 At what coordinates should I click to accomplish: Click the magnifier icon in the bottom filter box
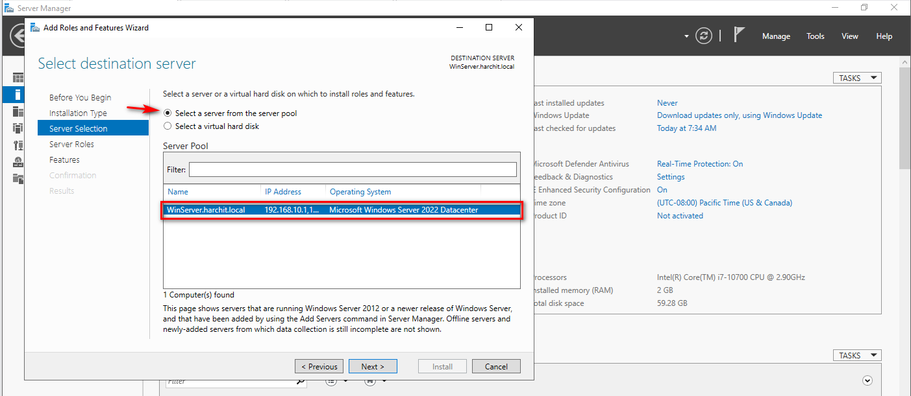pyautogui.click(x=301, y=381)
